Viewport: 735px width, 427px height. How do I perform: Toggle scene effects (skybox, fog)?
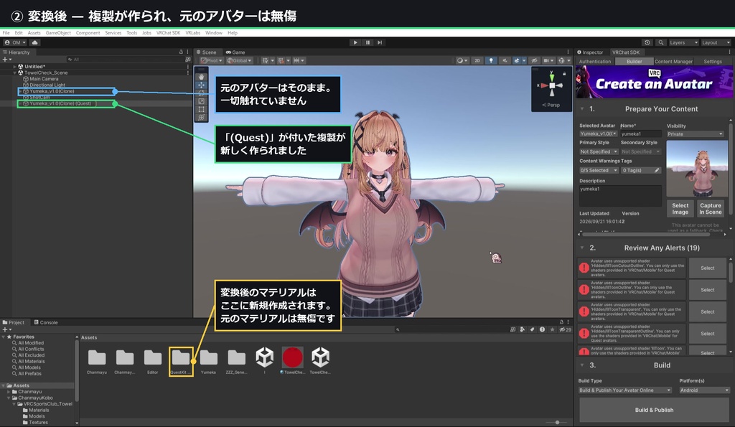(517, 60)
